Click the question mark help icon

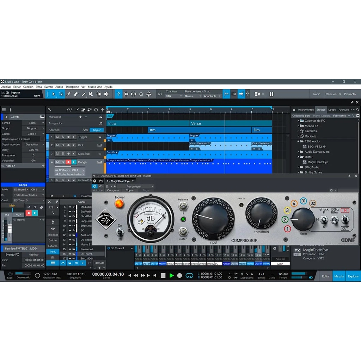(x=118, y=94)
